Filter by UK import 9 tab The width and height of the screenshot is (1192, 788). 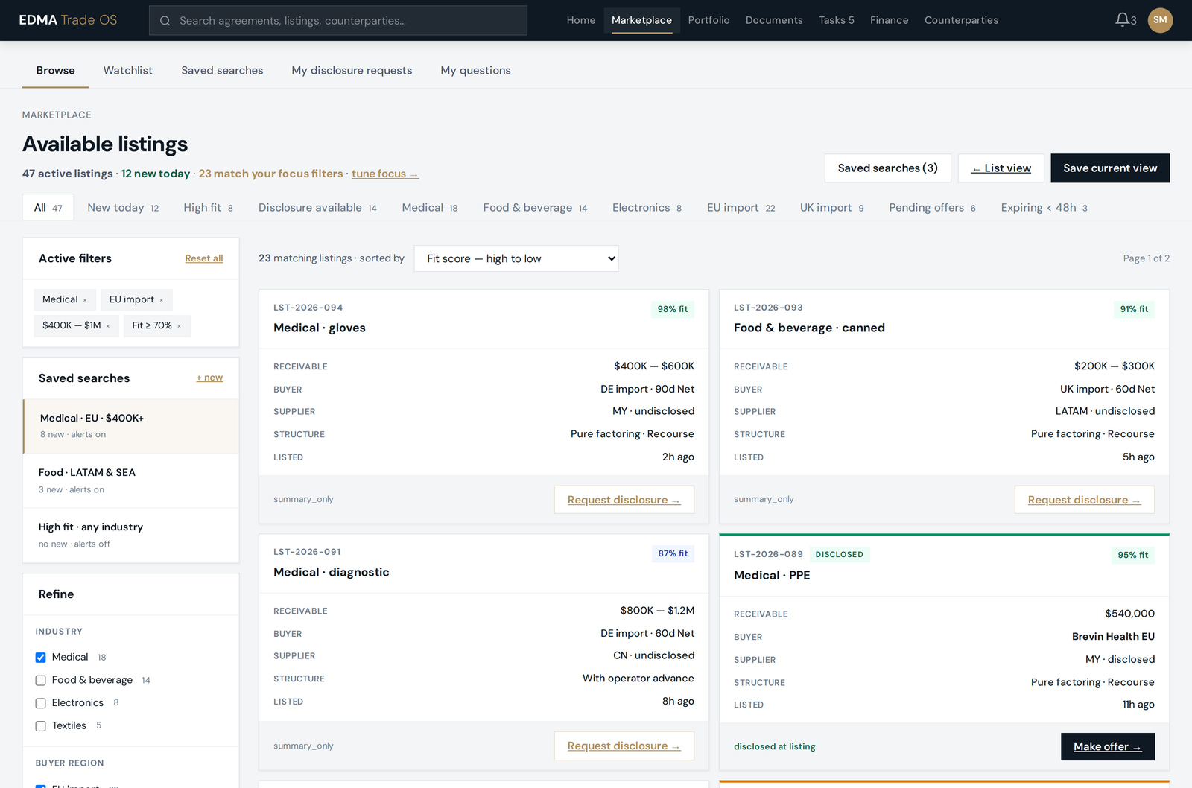point(831,208)
